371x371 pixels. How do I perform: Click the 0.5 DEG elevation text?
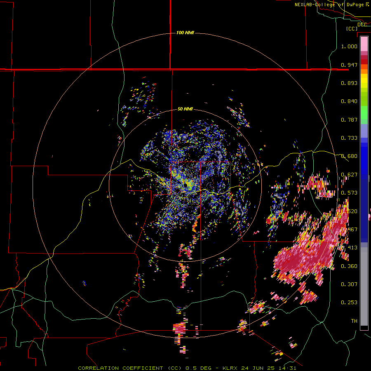(x=199, y=368)
